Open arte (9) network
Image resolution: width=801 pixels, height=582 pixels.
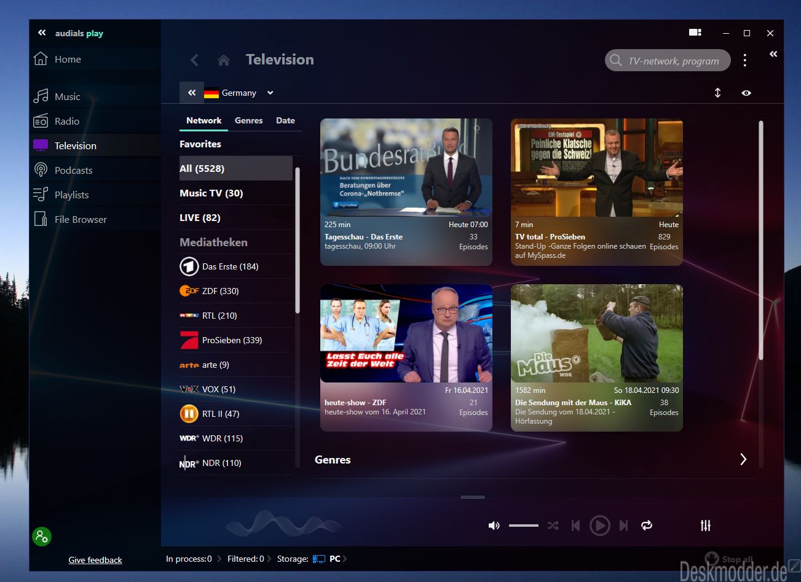pyautogui.click(x=236, y=365)
